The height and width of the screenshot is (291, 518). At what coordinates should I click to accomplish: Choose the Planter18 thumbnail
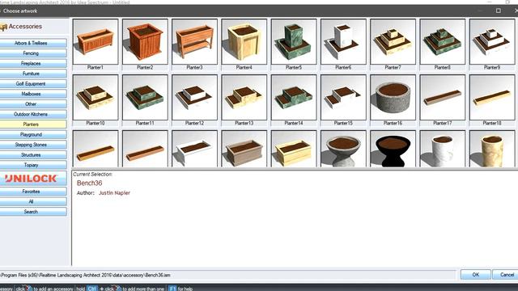pos(492,97)
